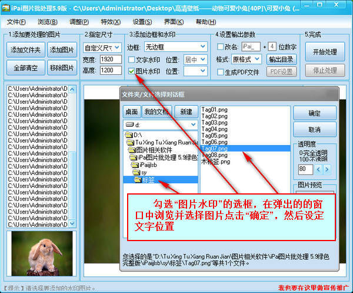Image resolution: width=353 pixels, height=293 pixels.
Task: Enable the 改名 rename checkbox
Action: tap(220, 47)
